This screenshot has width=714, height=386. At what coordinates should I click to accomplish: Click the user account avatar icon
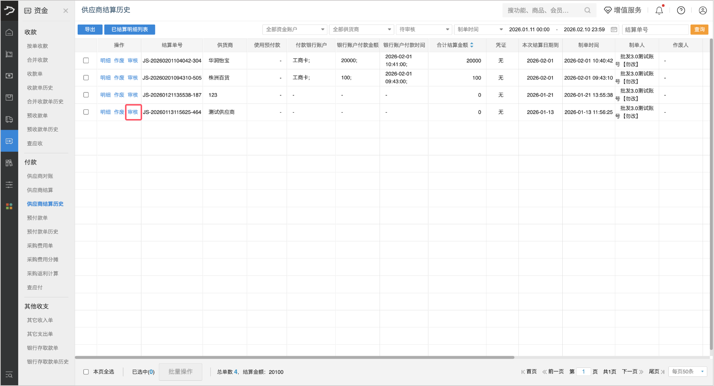tap(703, 11)
